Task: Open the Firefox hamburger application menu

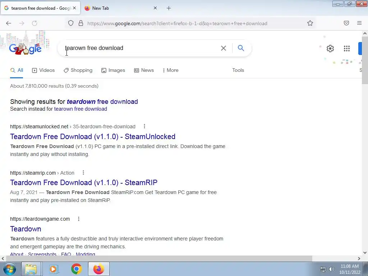Action: tap(359, 23)
